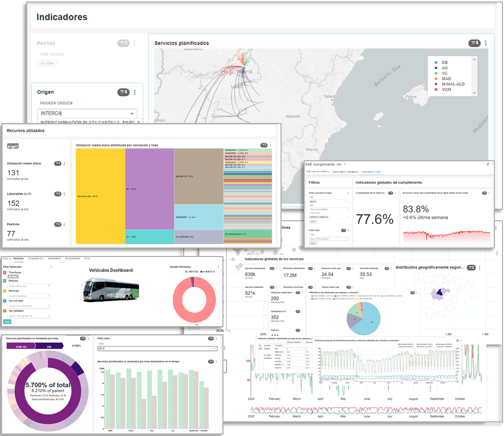
Task: Toggle the DB series in the map legend
Action: click(x=441, y=63)
